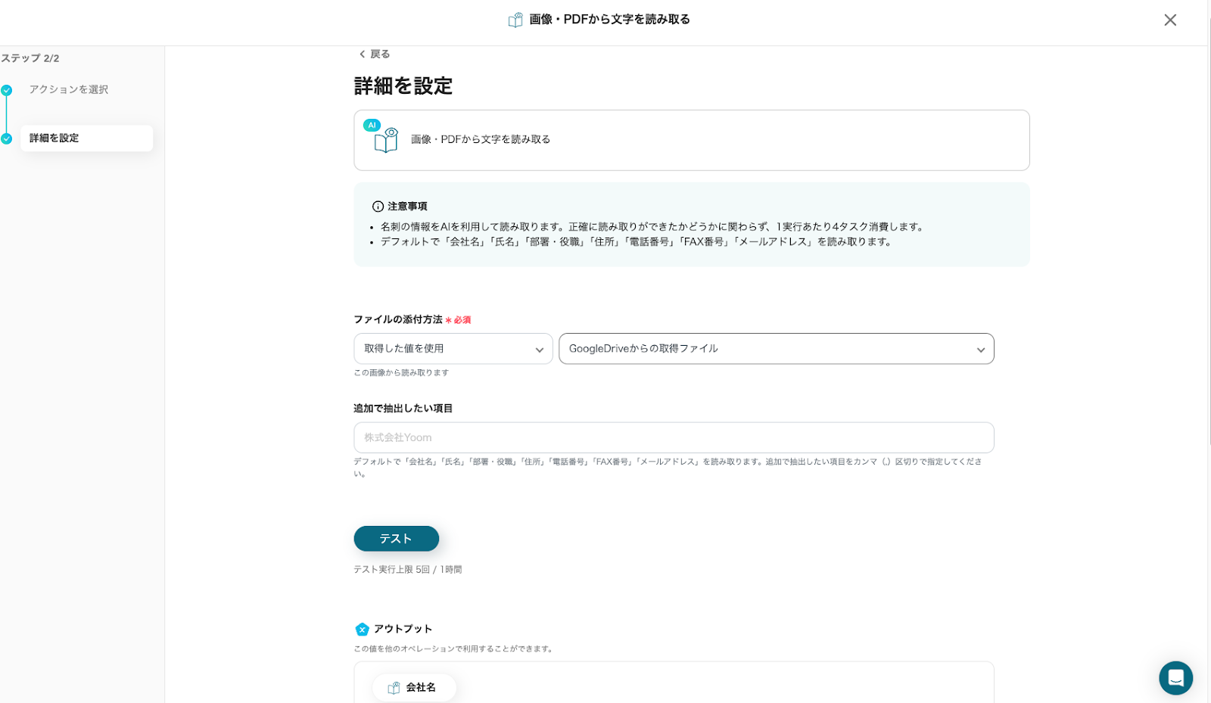Focus the 追加で抽出したい項目 input field
The width and height of the screenshot is (1211, 703).
pyautogui.click(x=674, y=437)
